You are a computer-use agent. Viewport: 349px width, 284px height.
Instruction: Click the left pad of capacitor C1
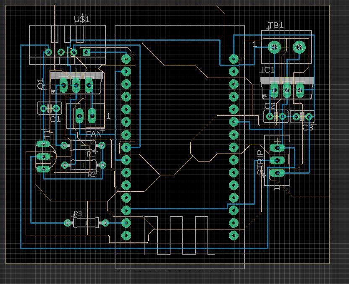pyautogui.click(x=43, y=109)
